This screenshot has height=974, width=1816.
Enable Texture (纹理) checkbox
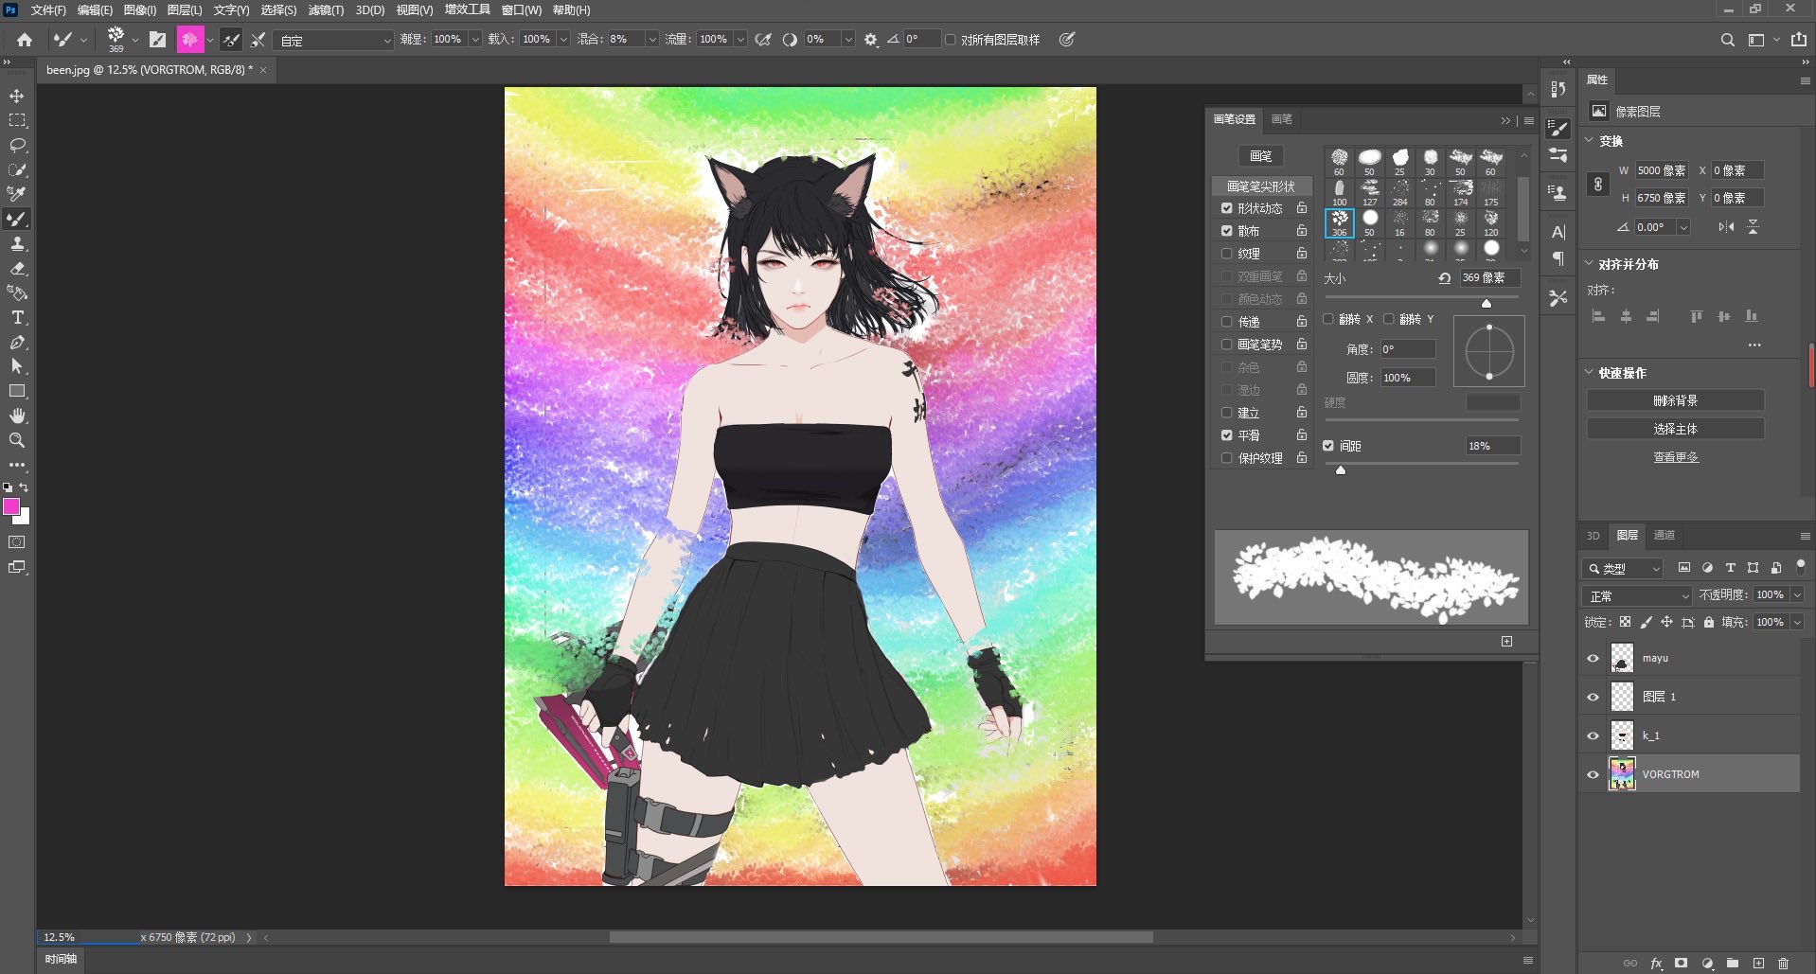pyautogui.click(x=1227, y=254)
